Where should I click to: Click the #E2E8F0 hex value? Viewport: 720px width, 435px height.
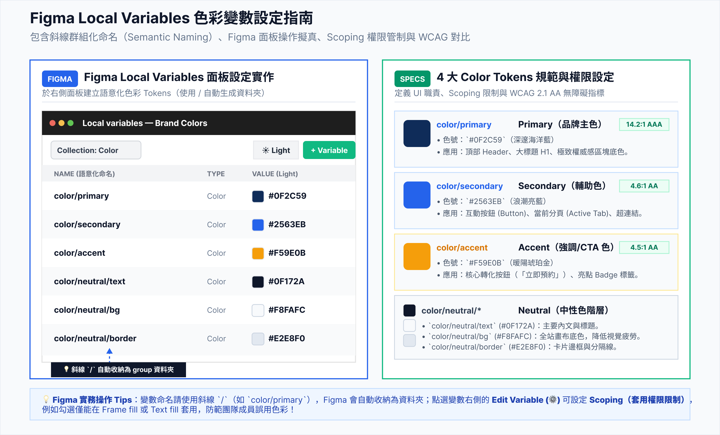tap(287, 338)
